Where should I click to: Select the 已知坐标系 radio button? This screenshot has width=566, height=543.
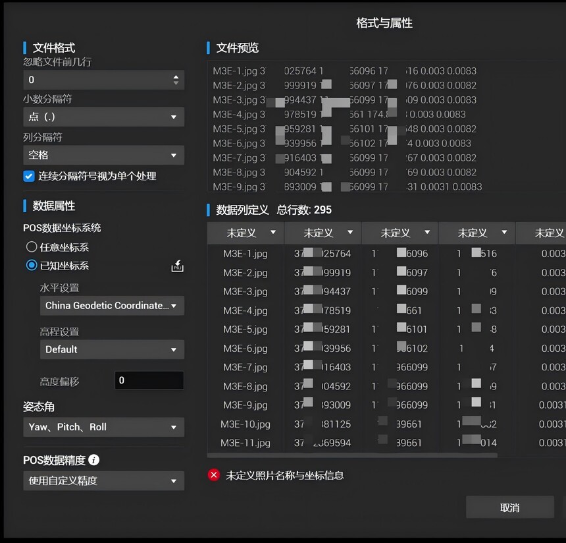(x=32, y=266)
